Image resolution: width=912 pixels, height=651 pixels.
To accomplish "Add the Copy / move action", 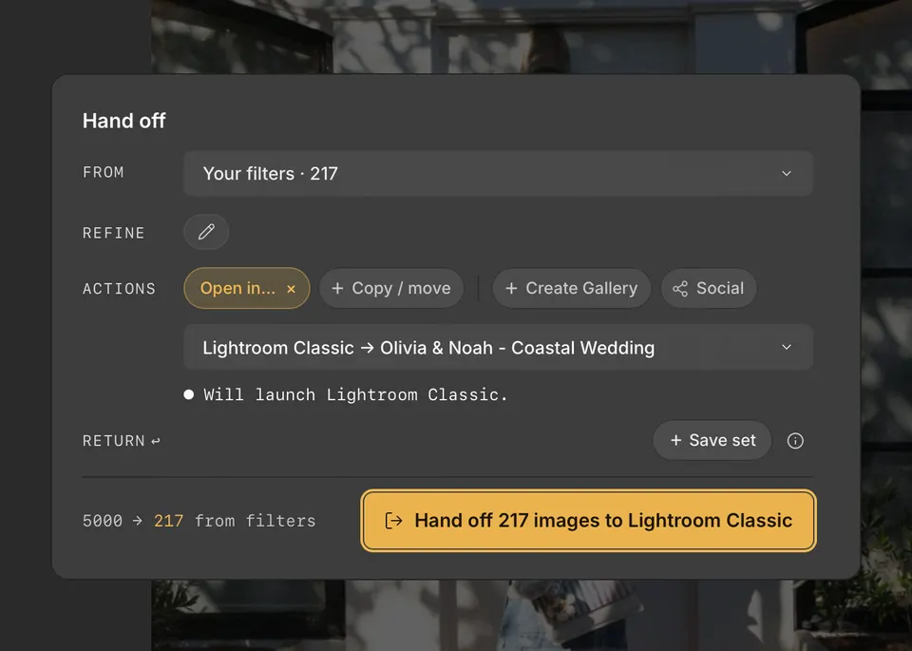I will (391, 288).
